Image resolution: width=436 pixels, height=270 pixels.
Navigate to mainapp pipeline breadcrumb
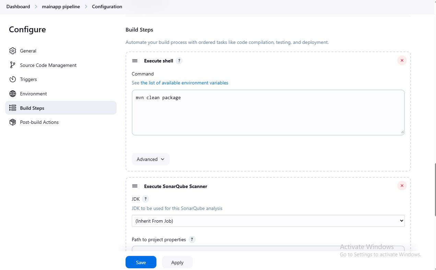(61, 7)
